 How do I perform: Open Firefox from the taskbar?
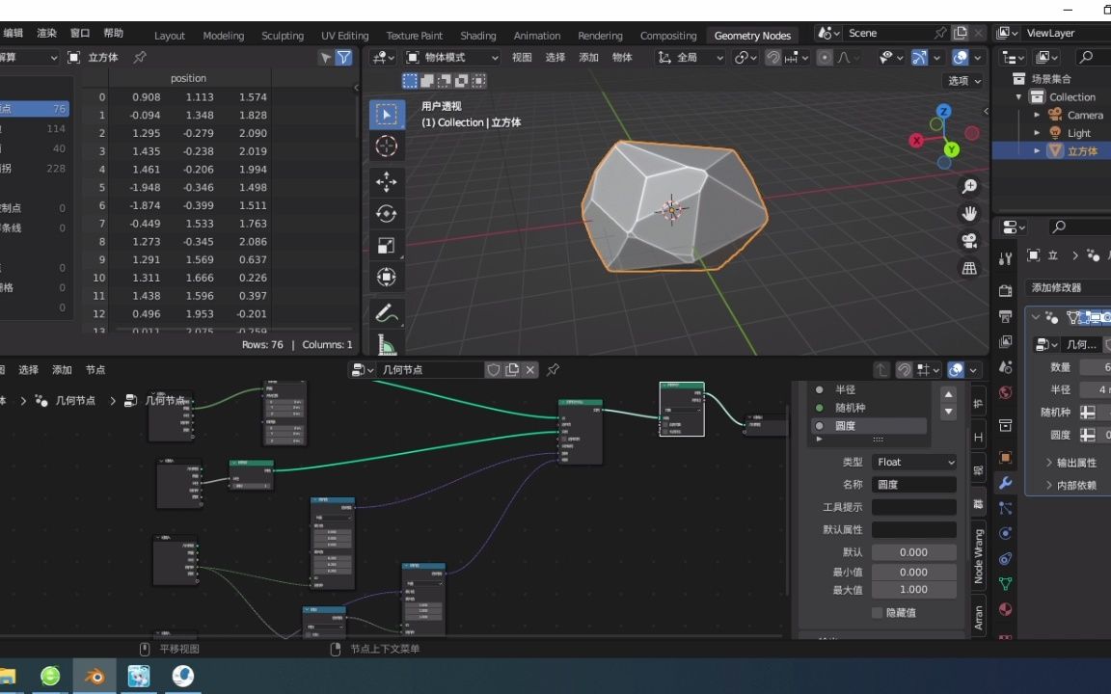pyautogui.click(x=182, y=676)
